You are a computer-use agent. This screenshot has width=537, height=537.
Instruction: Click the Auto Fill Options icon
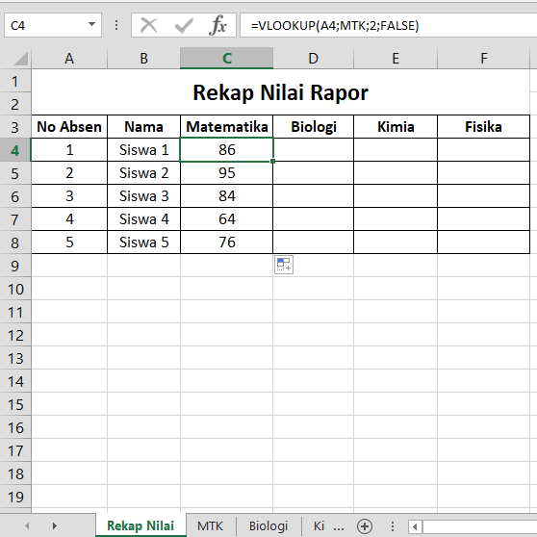tap(284, 265)
